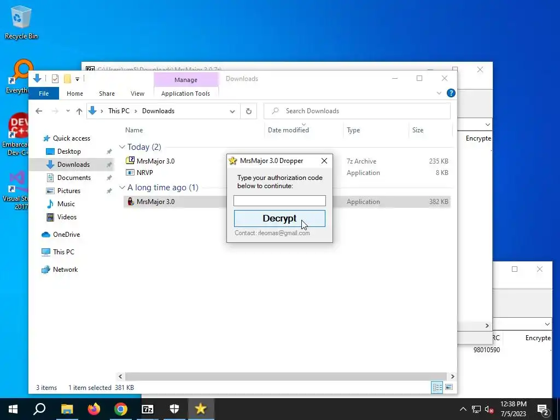Switch to the Home ribbon tab

74,94
